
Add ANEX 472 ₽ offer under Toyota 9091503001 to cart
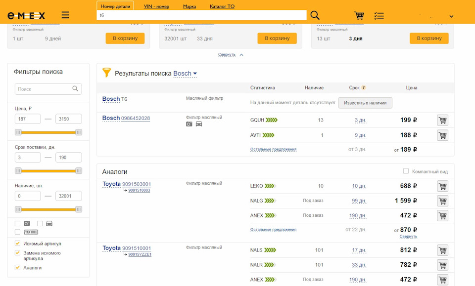coord(442,215)
